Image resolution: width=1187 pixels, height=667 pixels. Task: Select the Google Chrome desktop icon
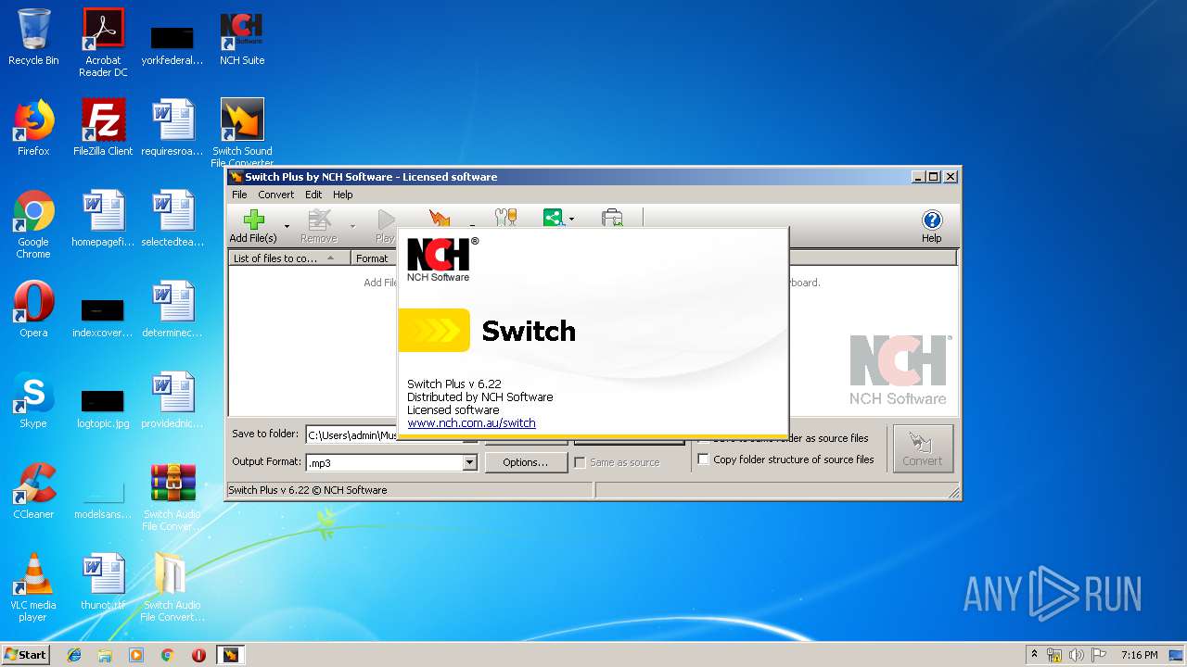(33, 225)
